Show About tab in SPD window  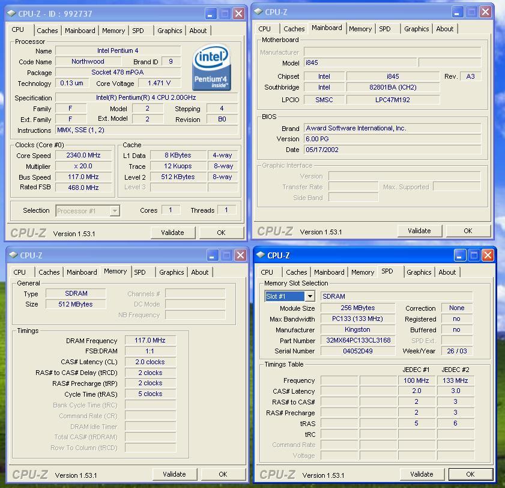click(447, 272)
